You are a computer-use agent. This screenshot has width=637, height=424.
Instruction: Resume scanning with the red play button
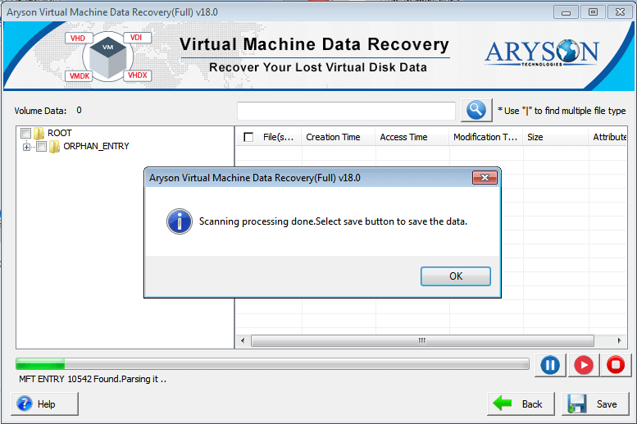584,365
